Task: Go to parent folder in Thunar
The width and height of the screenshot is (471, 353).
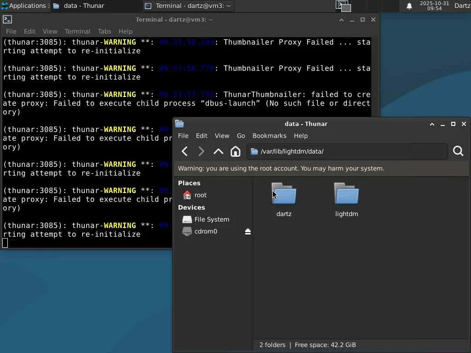Action: coord(218,151)
